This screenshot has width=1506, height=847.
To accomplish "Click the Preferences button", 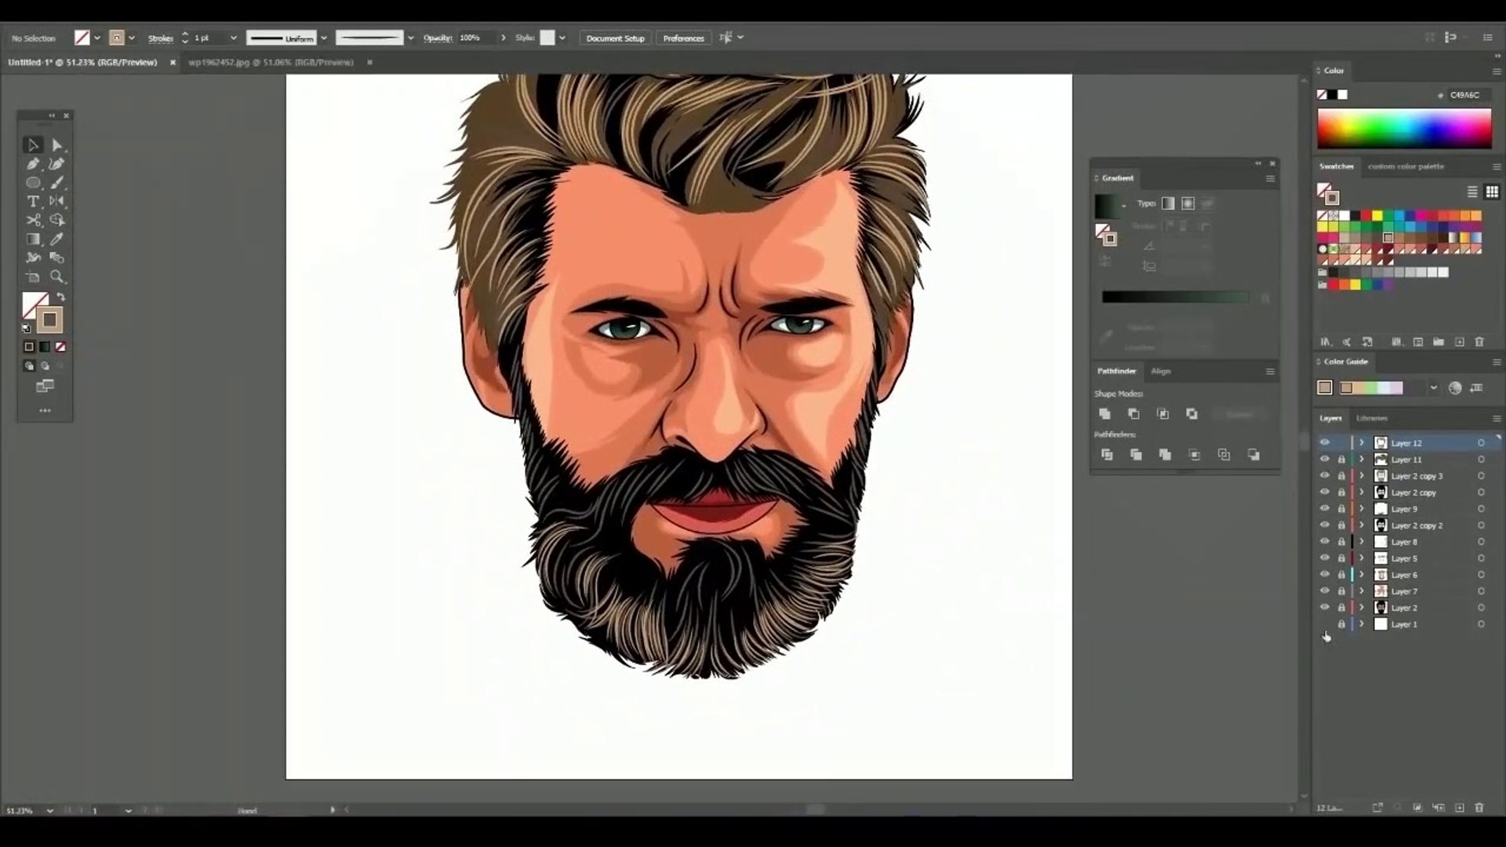I will point(682,38).
